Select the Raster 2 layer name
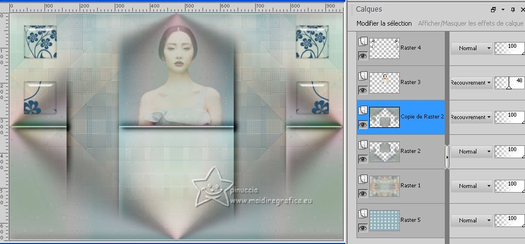525x244 pixels. 410,151
